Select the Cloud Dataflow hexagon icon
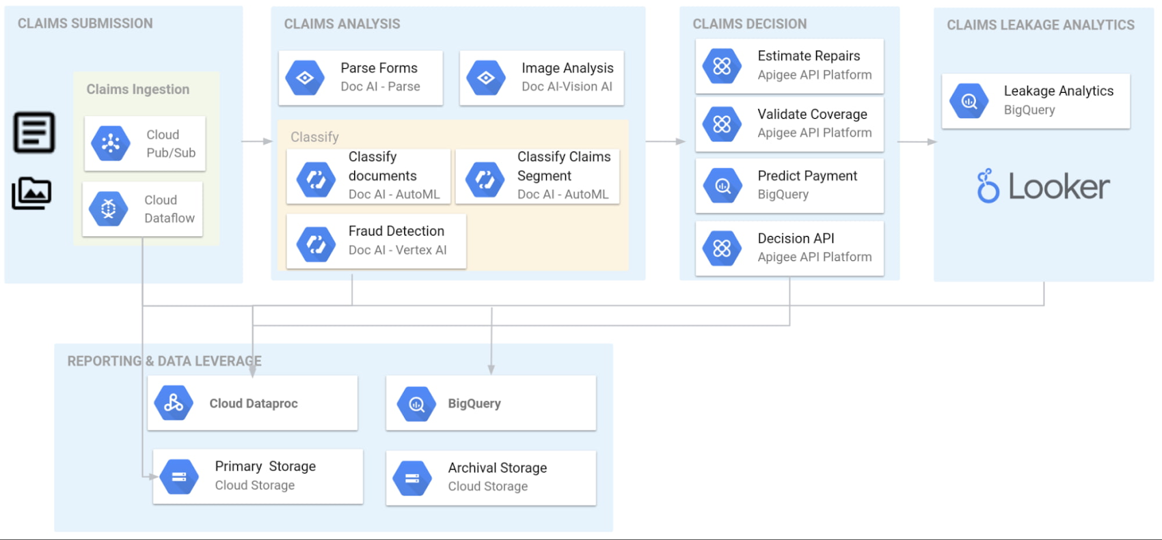 point(109,209)
